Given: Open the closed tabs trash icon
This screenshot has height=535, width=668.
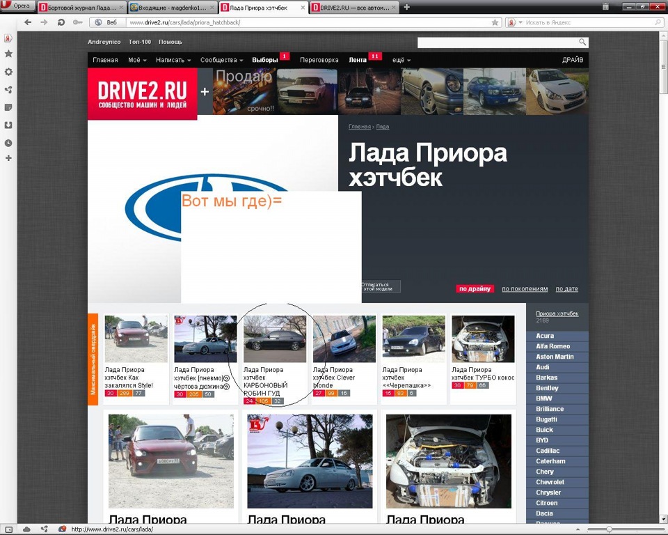Looking at the screenshot, I should 605,6.
